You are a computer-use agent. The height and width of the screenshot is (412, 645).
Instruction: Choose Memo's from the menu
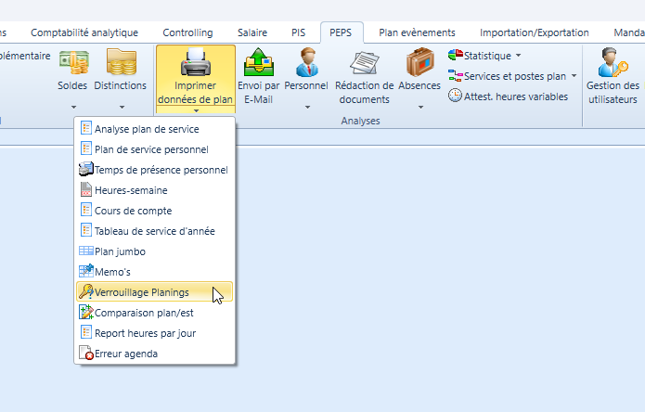[x=155, y=271]
